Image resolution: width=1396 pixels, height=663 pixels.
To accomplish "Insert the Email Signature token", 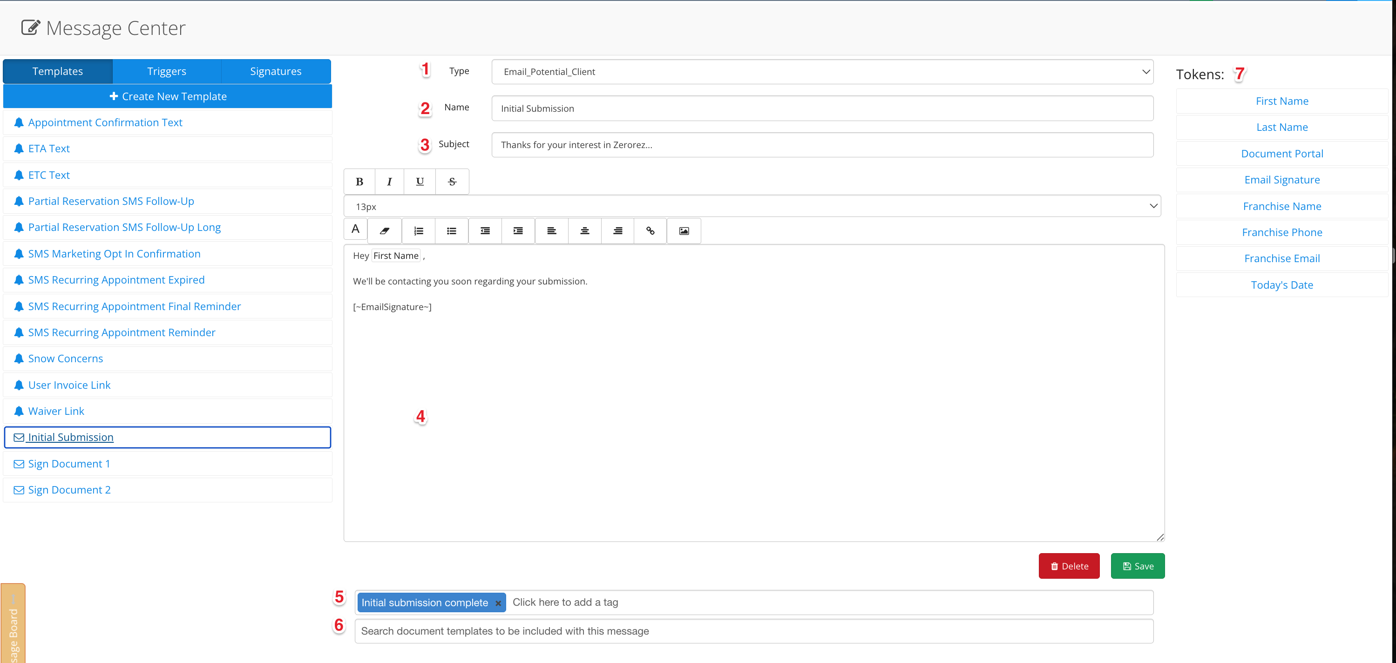I will click(x=1281, y=180).
